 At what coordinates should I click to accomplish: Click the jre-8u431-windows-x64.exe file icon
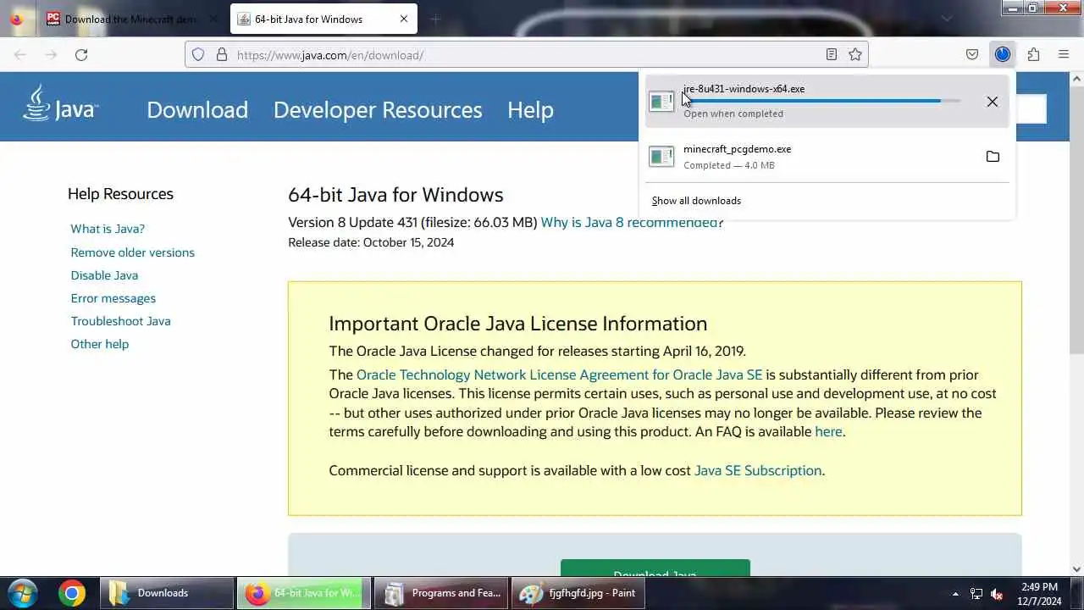pyautogui.click(x=661, y=102)
